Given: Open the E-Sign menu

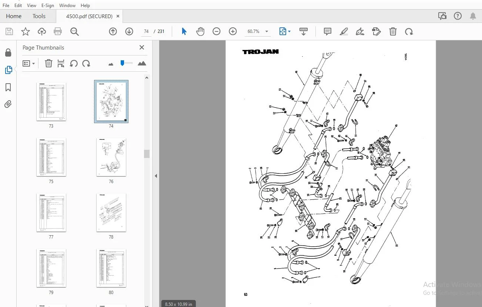Looking at the screenshot, I should [48, 6].
